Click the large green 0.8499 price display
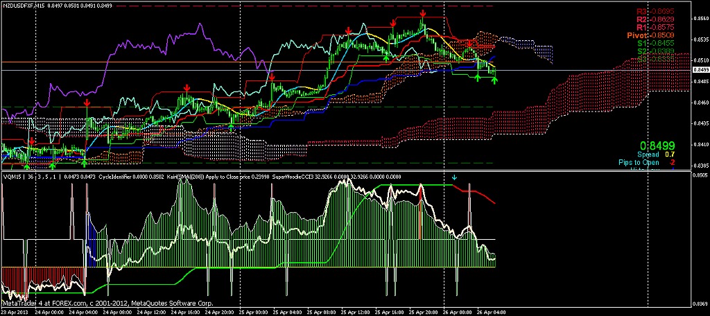The image size is (710, 316). pos(657,146)
